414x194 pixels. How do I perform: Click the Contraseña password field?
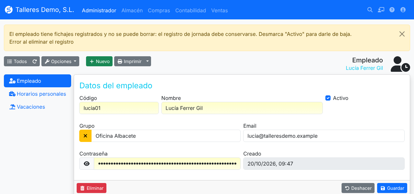pos(167,164)
